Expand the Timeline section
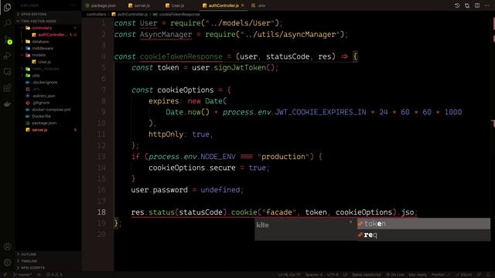 [47, 261]
